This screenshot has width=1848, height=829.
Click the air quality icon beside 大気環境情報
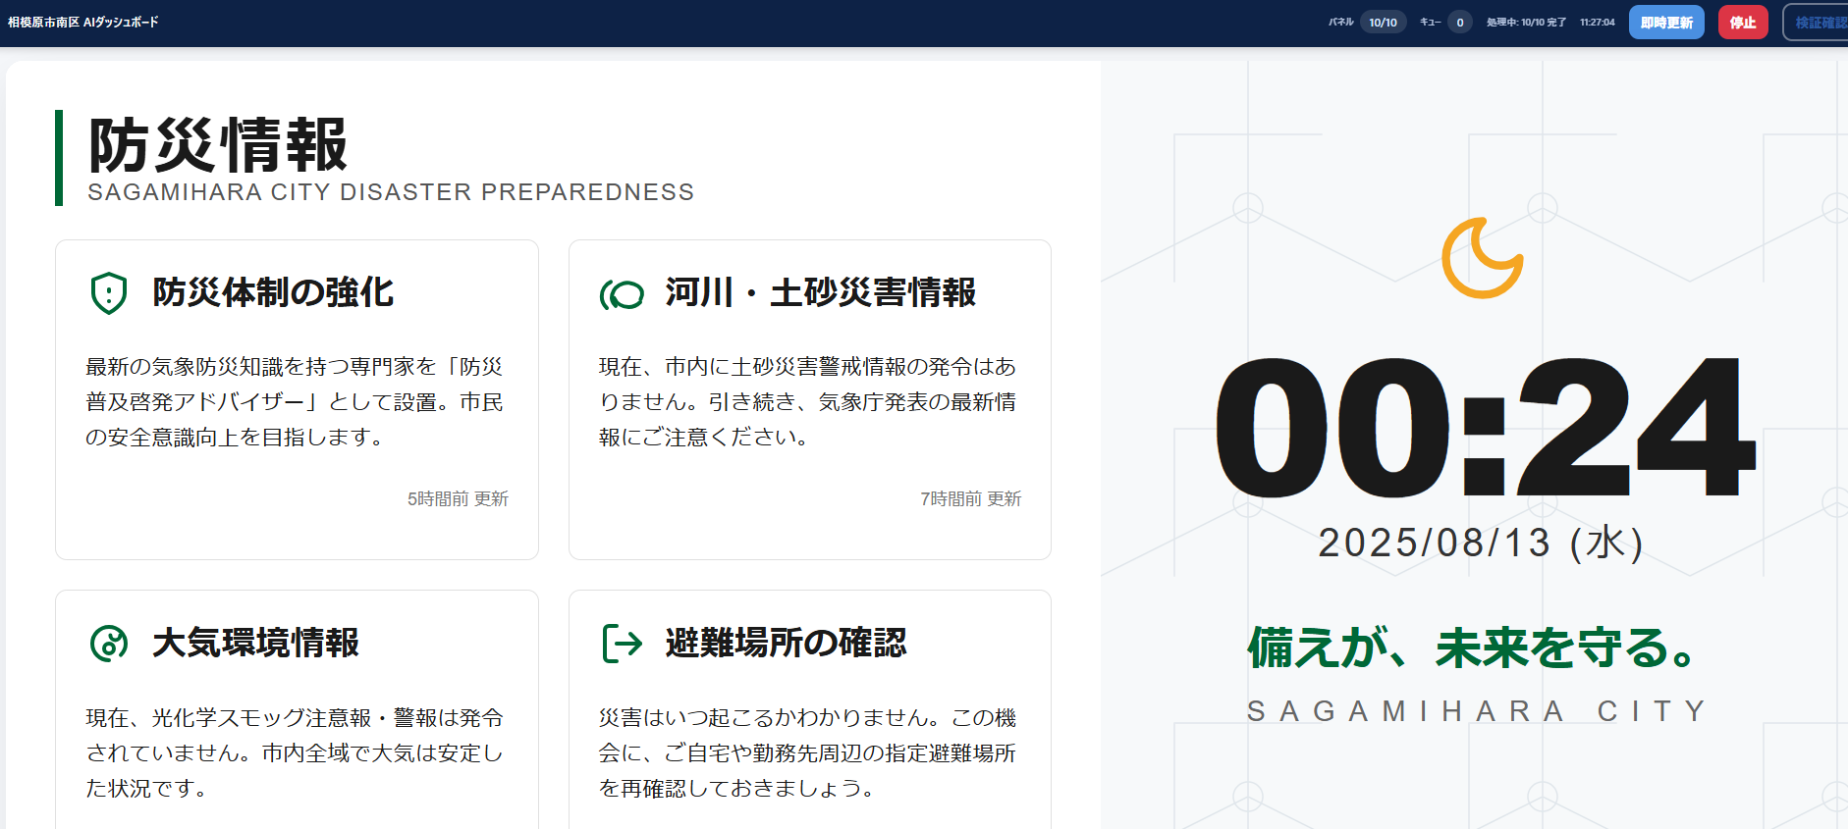[109, 644]
